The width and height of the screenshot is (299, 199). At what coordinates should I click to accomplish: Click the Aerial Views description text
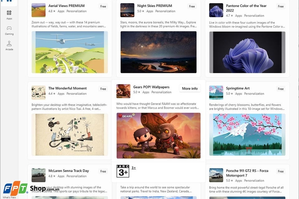point(68,24)
